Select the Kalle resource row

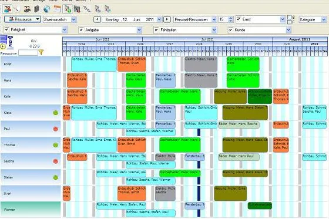31,96
